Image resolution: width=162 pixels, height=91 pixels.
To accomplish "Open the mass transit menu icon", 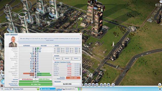I will (x=105, y=85).
